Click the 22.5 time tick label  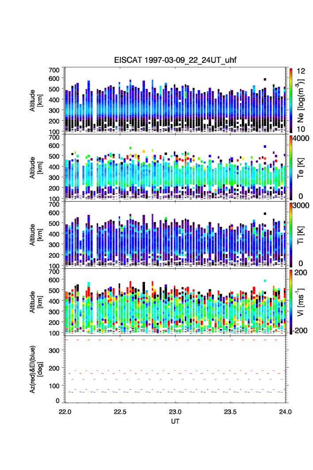coord(120,412)
